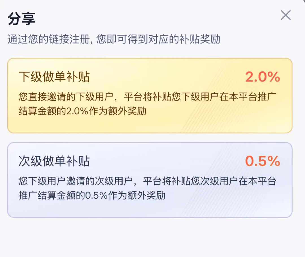Click description mentioning 结算金额的0.5%

click(x=147, y=188)
